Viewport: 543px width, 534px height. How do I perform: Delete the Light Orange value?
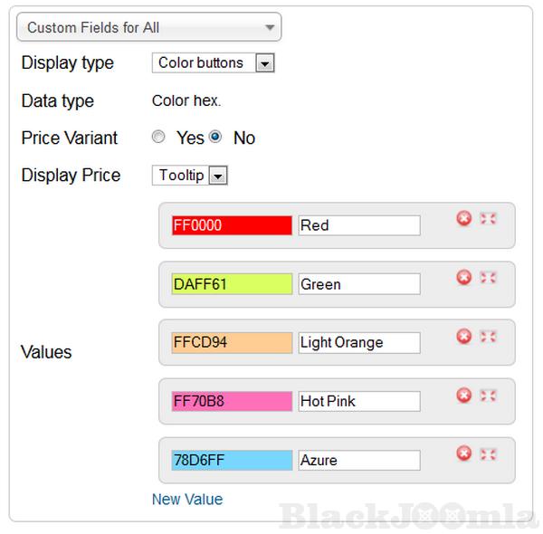(x=464, y=337)
